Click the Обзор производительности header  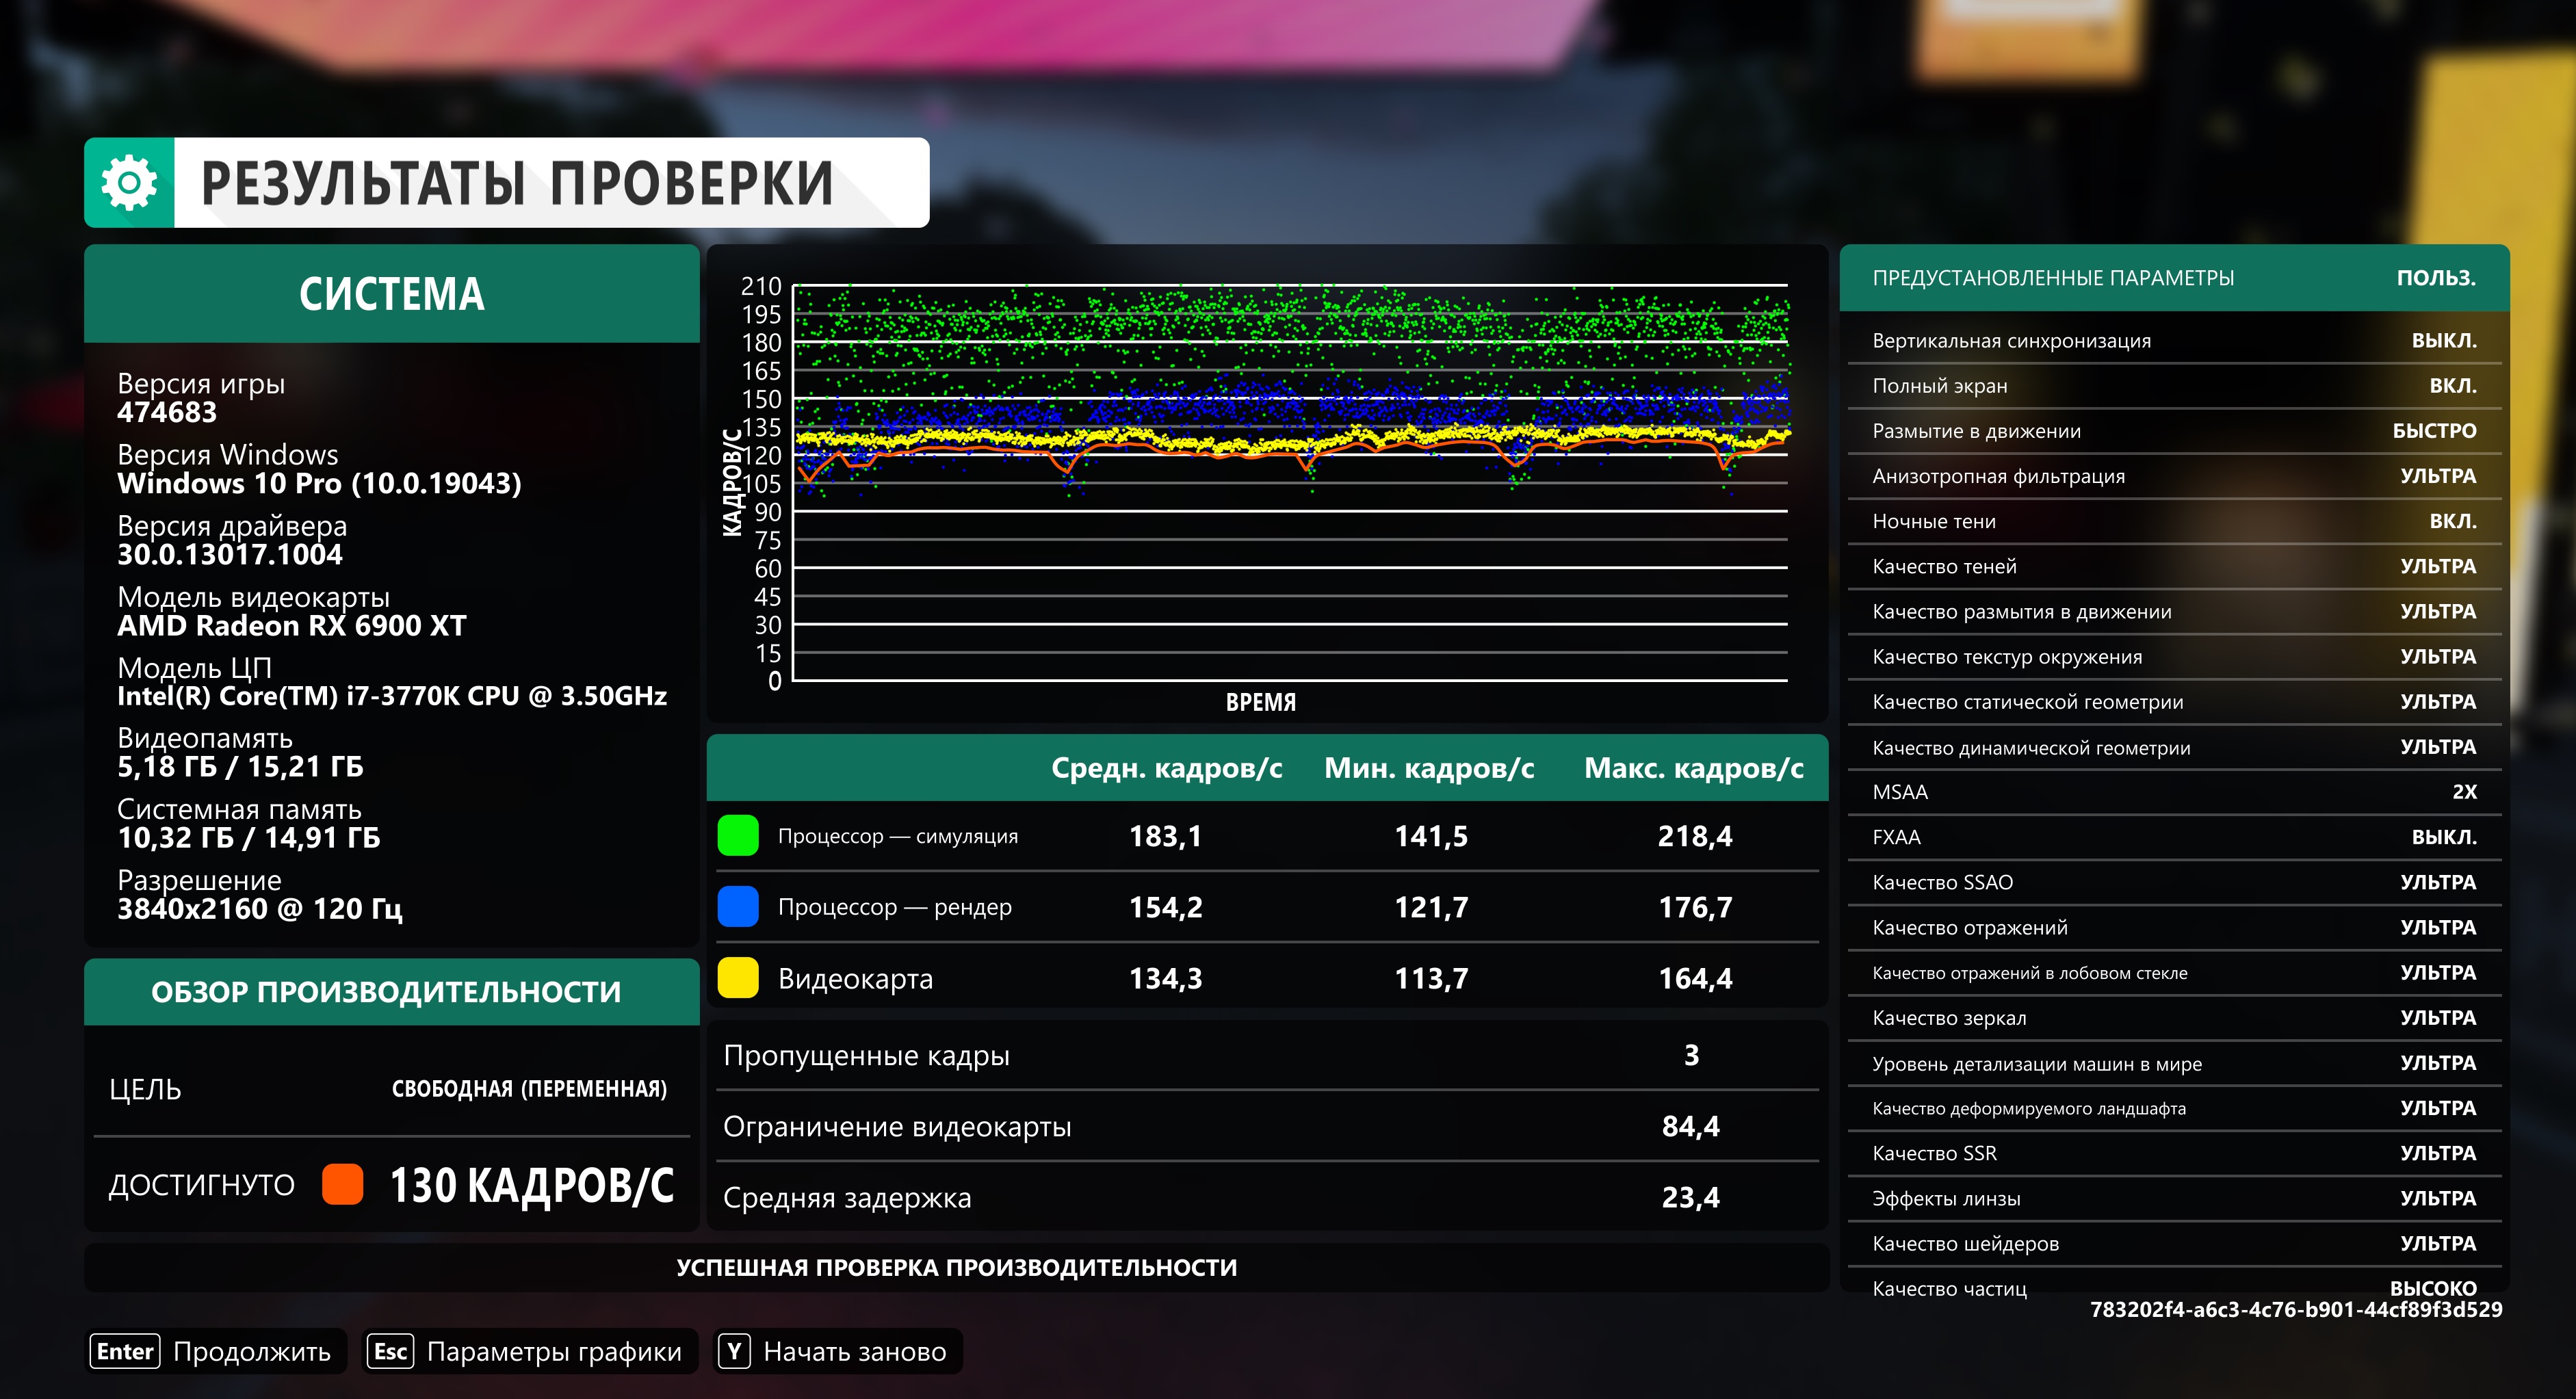tap(386, 991)
